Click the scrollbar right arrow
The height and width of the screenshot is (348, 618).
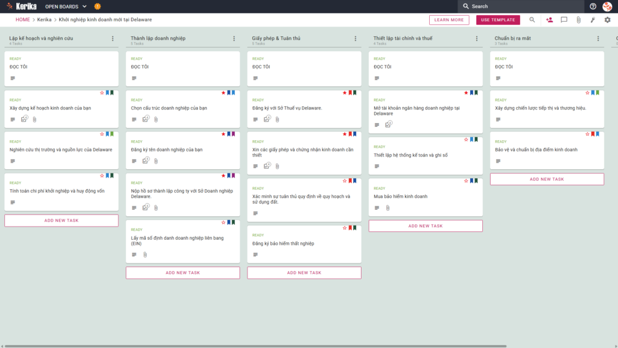(x=616, y=346)
